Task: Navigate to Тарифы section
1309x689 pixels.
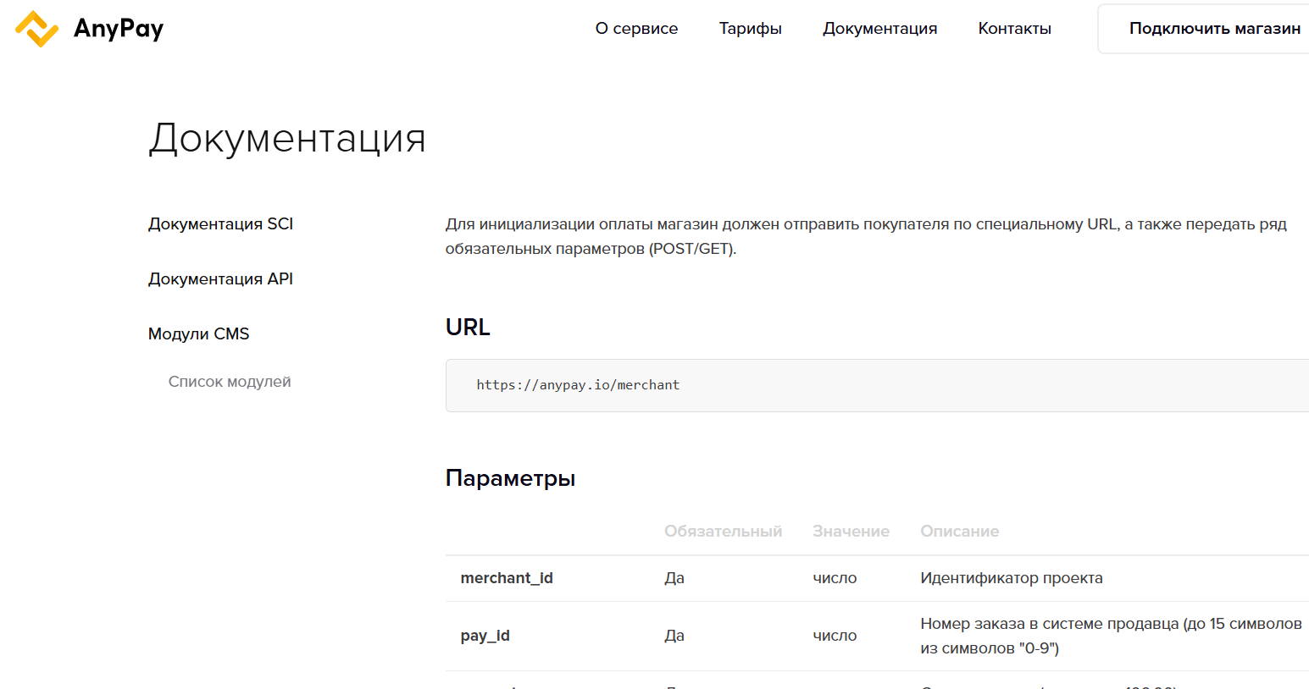Action: click(x=750, y=28)
